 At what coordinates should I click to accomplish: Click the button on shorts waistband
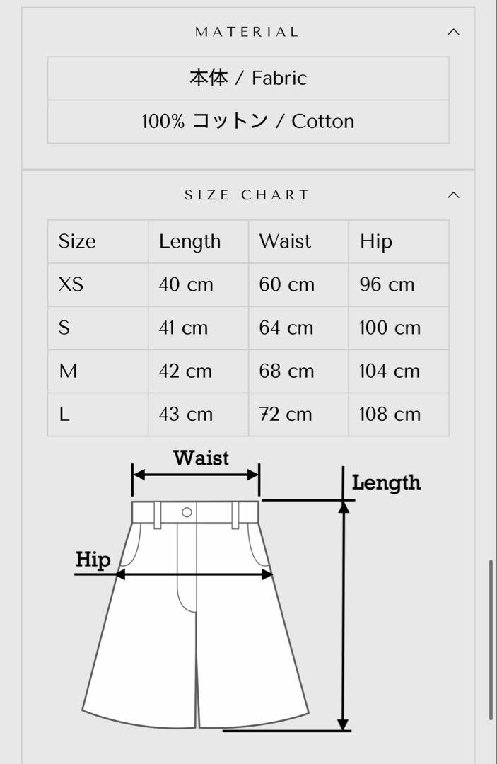coord(187,512)
